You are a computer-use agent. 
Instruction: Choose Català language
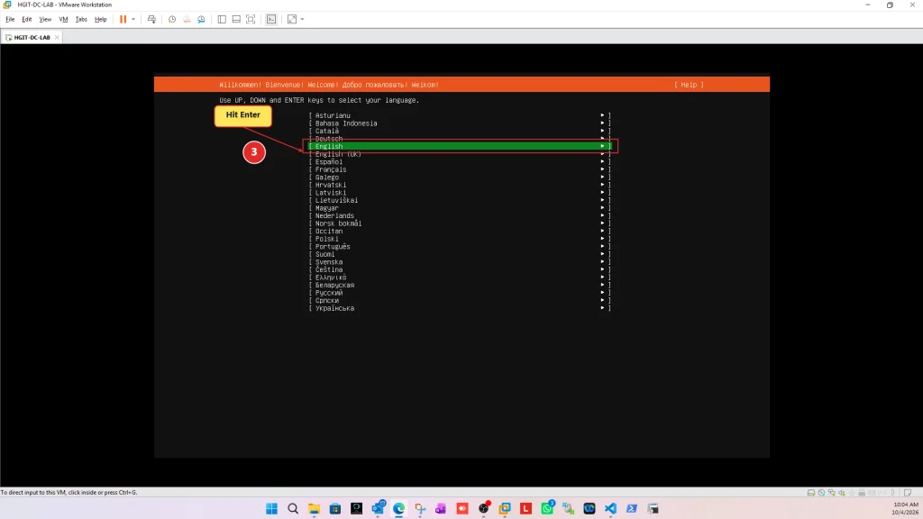(460, 131)
